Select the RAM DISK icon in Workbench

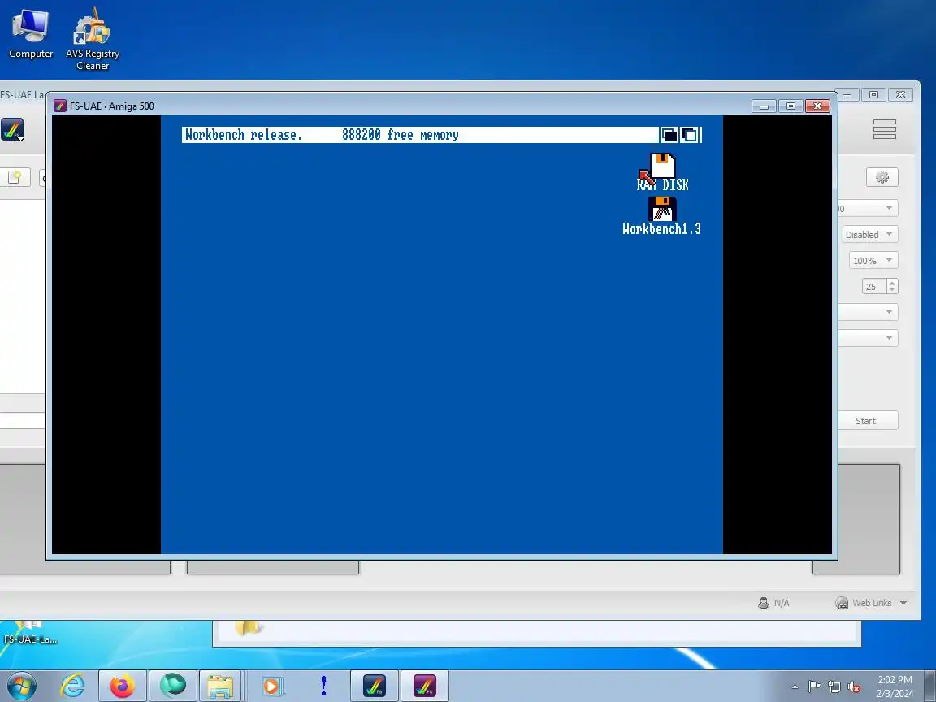663,172
